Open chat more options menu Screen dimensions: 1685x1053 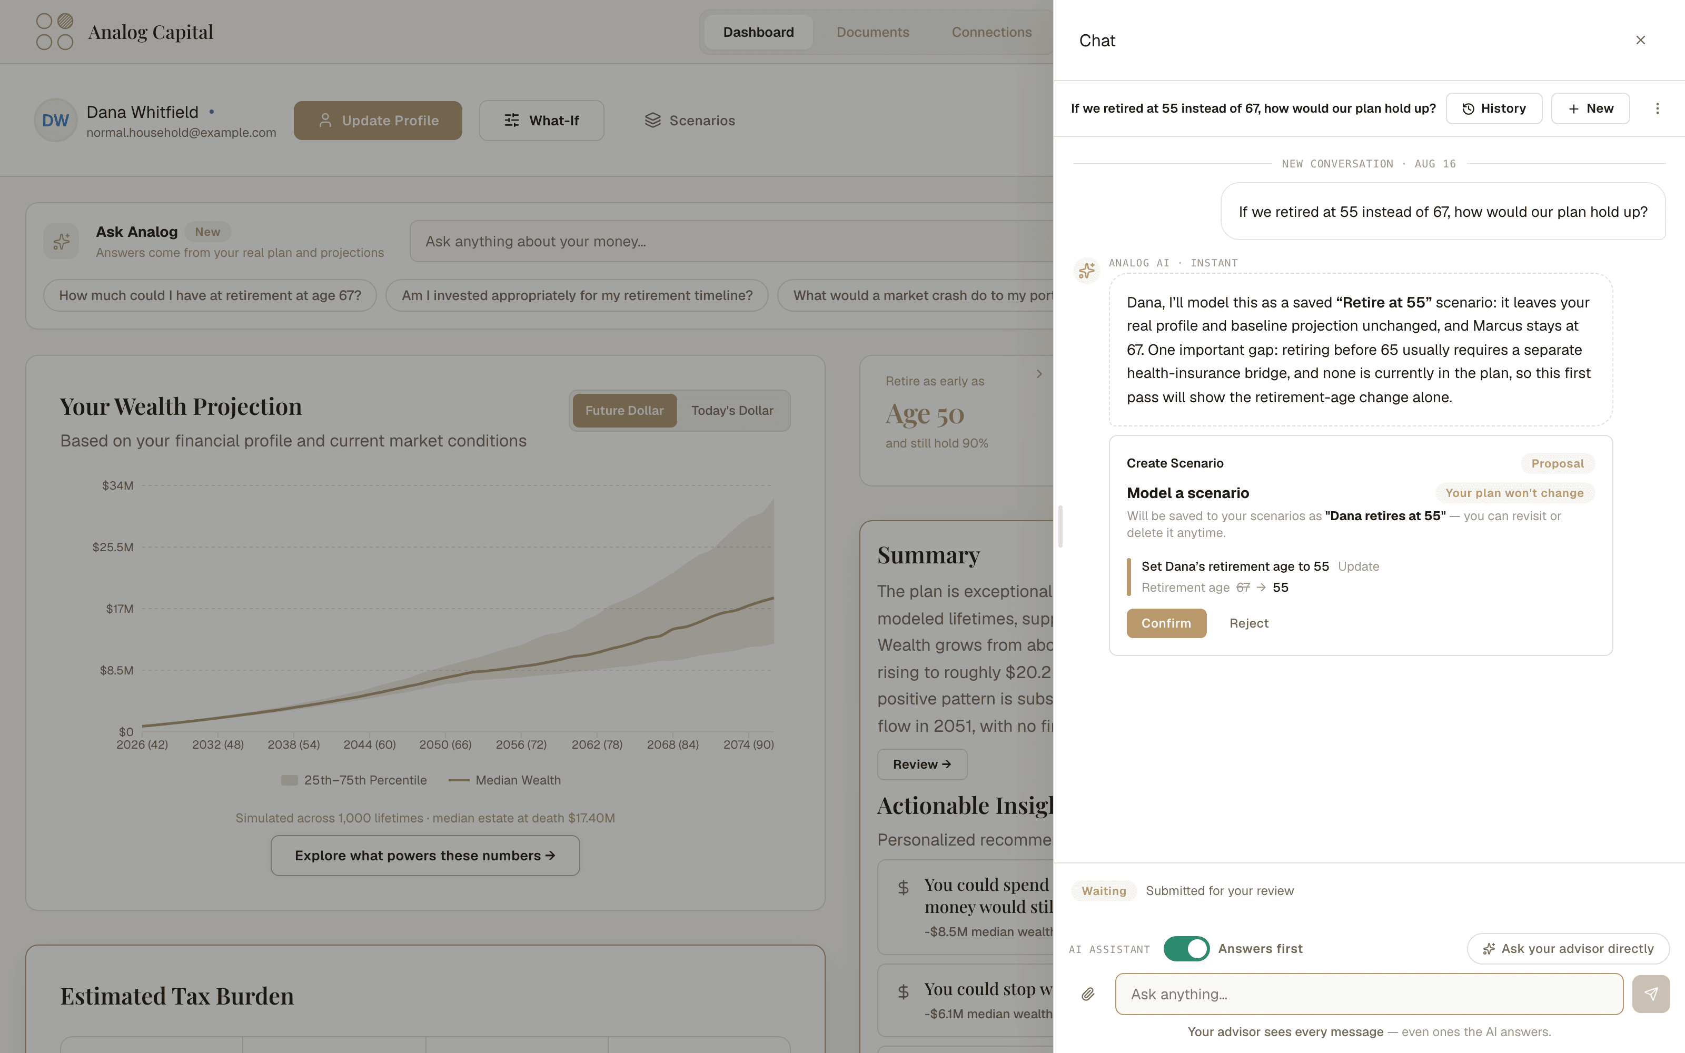tap(1657, 108)
